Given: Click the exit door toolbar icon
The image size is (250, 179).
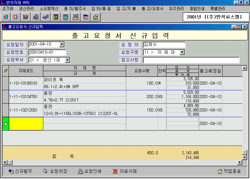Looking at the screenshot, I should click(x=6, y=17).
